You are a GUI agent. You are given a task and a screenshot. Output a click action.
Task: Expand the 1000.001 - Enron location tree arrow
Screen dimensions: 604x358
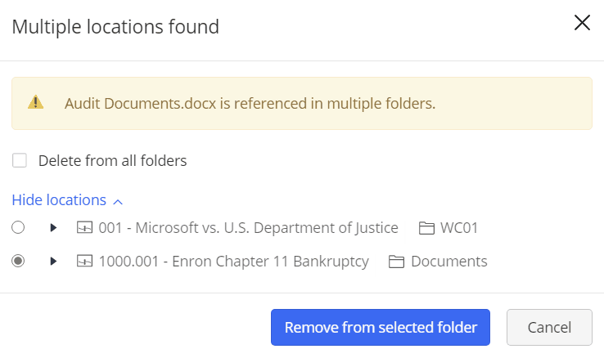[53, 262]
